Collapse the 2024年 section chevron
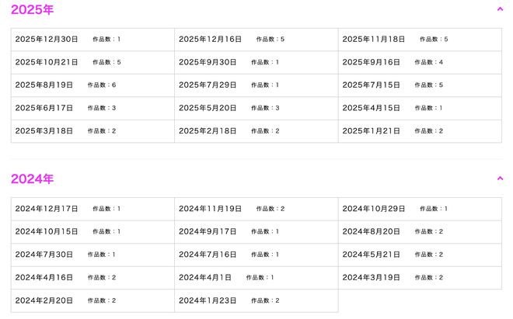 pyautogui.click(x=500, y=179)
